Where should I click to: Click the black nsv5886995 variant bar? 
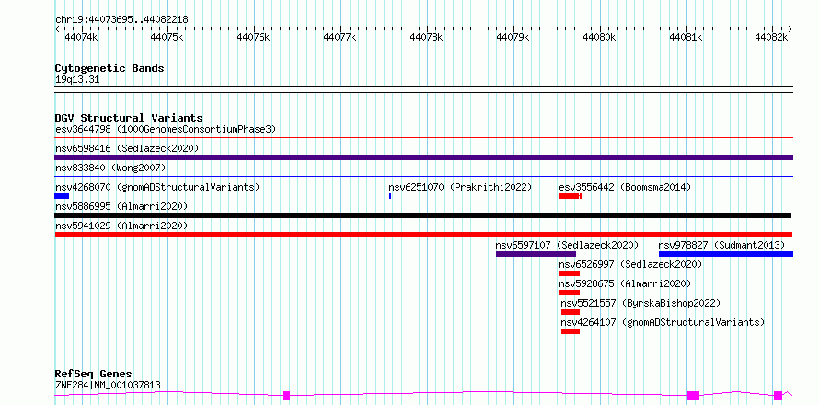tap(423, 215)
